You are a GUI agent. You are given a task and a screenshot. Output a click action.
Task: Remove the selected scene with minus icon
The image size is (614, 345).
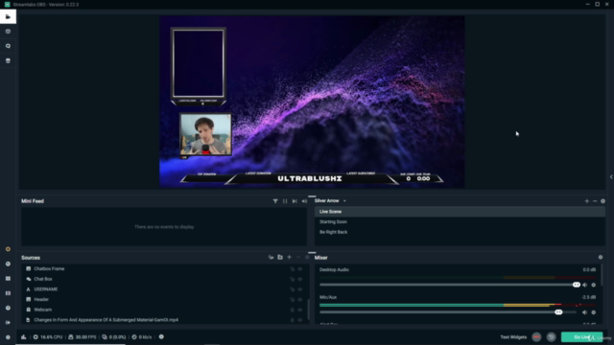point(595,201)
